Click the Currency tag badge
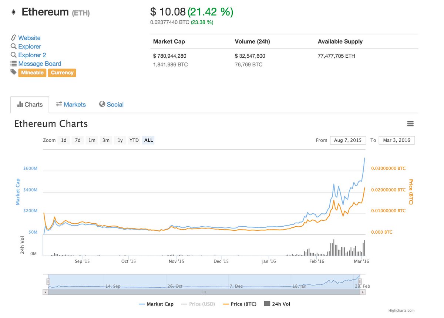444x318 pixels. [62, 73]
